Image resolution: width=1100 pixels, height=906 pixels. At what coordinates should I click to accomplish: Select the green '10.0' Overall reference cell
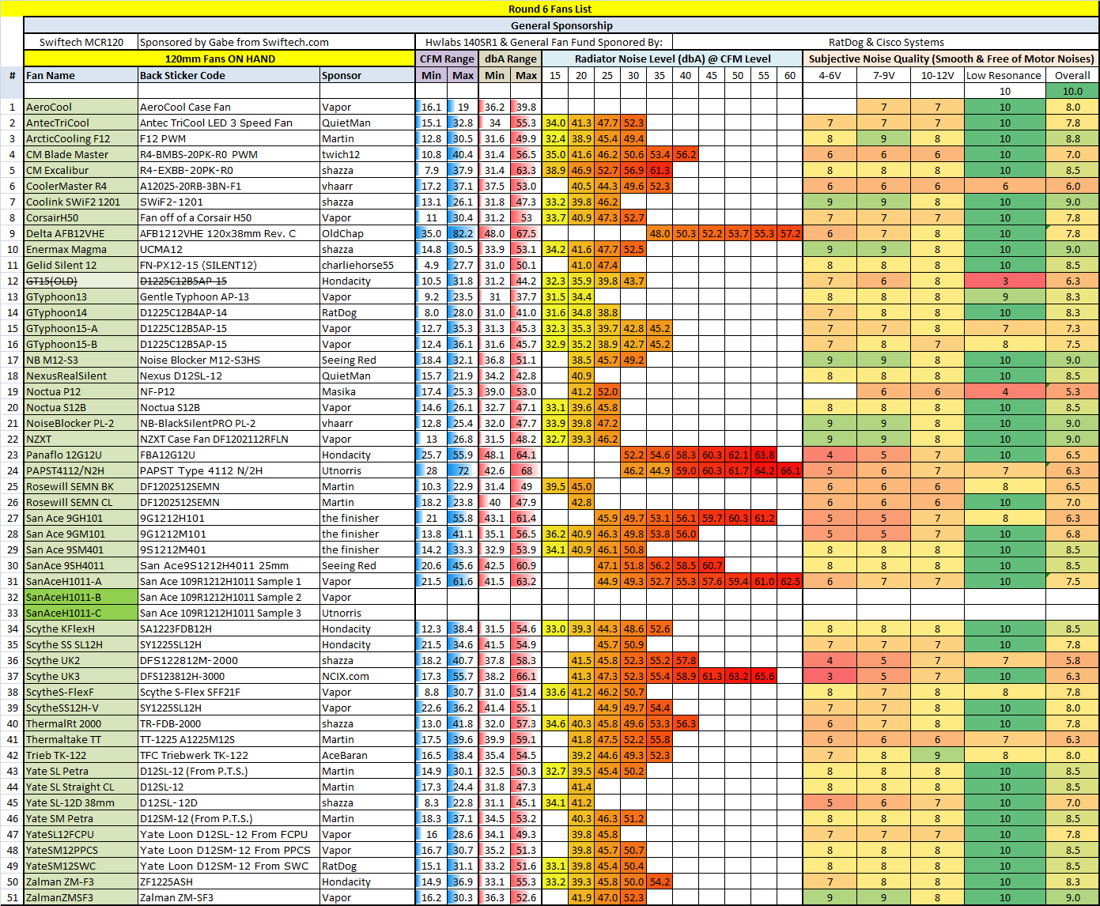[x=1072, y=91]
